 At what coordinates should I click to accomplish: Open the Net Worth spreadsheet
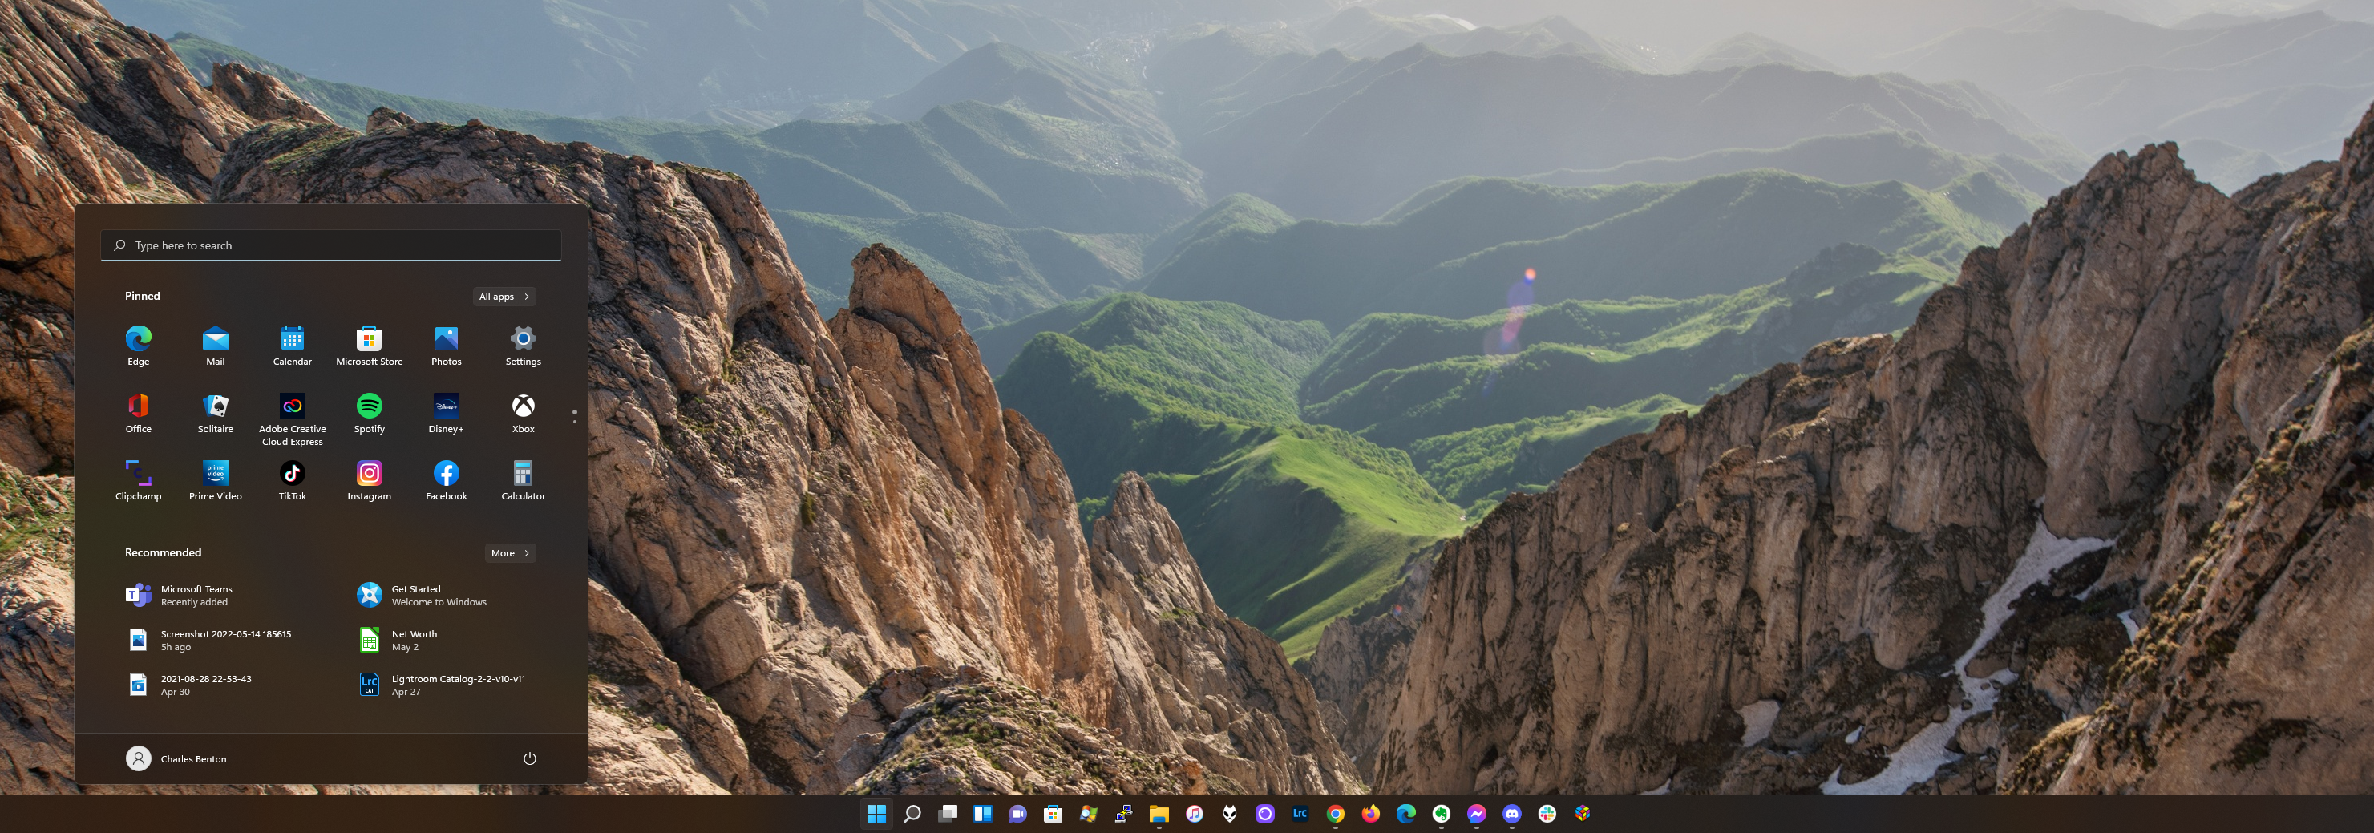point(414,640)
